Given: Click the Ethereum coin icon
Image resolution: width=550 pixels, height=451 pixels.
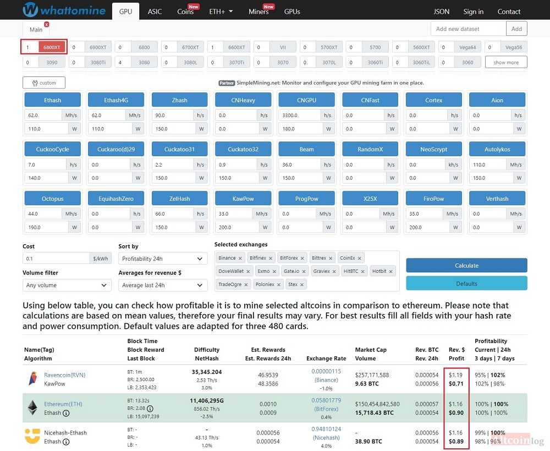Looking at the screenshot, I should click(x=32, y=408).
